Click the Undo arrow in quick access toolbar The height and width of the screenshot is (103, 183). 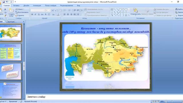click(x=7, y=2)
